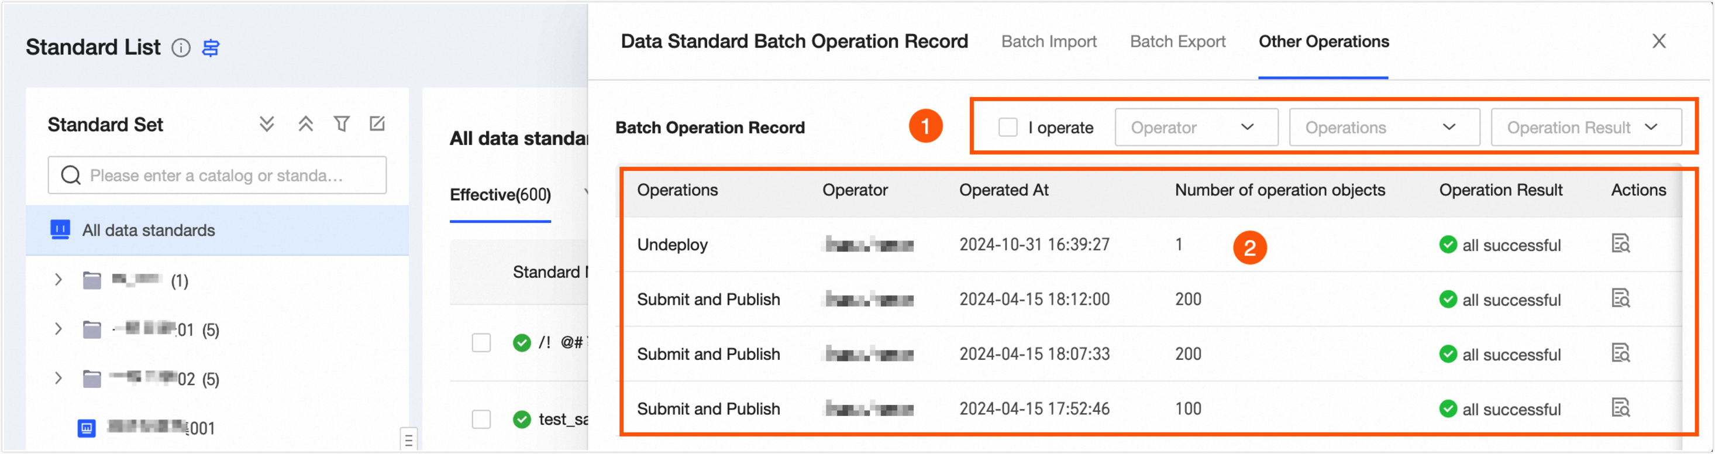
Task: Collapse all with the double-up chevron icon
Action: (x=305, y=124)
